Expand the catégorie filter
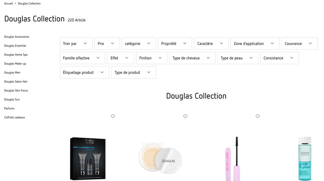This screenshot has width=324, height=181. click(139, 43)
